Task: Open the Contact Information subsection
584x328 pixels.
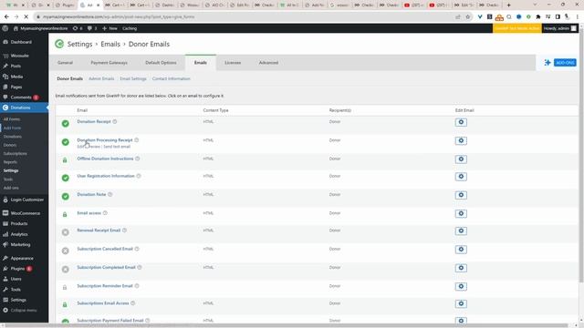Action: [171, 79]
